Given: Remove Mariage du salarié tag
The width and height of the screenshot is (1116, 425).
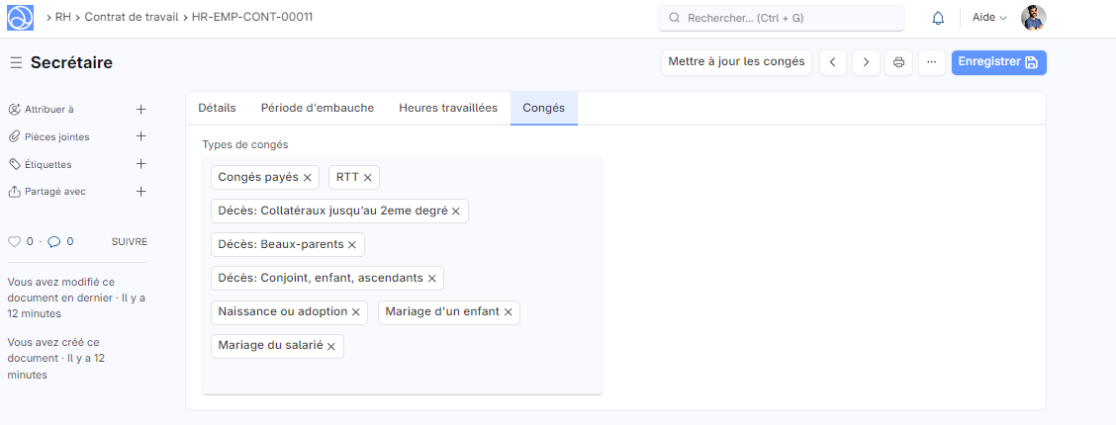Looking at the screenshot, I should click(331, 347).
